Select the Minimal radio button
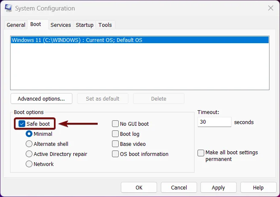This screenshot has height=197, width=280. (x=29, y=134)
